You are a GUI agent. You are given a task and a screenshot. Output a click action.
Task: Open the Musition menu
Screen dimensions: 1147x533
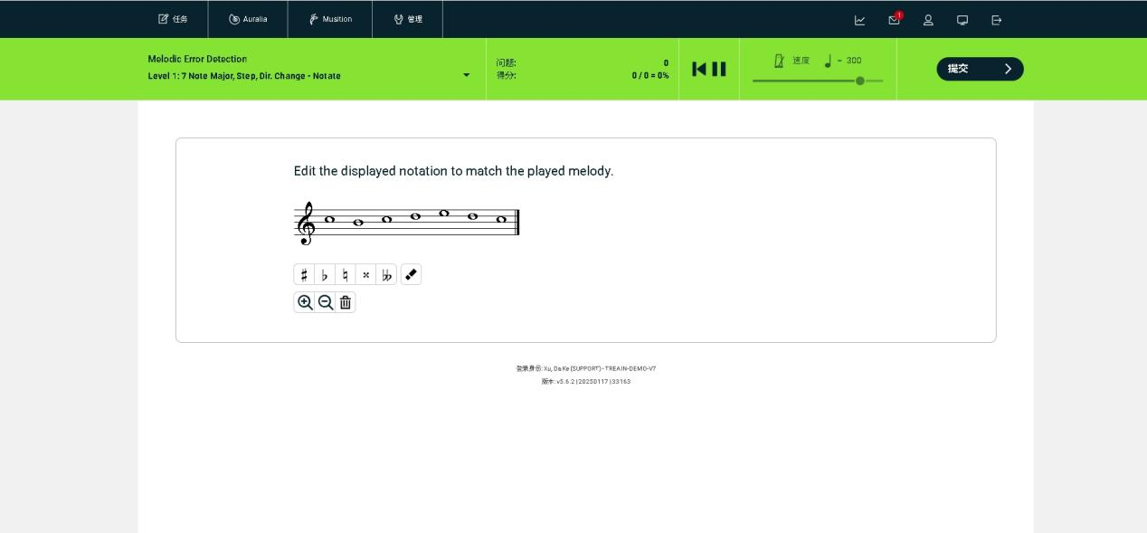click(x=330, y=19)
